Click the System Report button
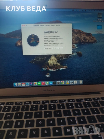104x139 pixels. pyautogui.click(x=49, y=48)
